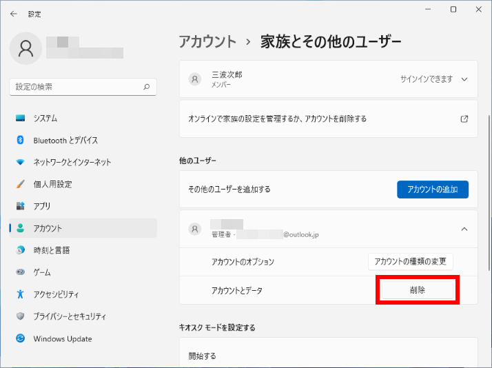Viewport: 492px width, 368px height.
Task: Click the 他のユーザー heading
Action: click(x=198, y=161)
